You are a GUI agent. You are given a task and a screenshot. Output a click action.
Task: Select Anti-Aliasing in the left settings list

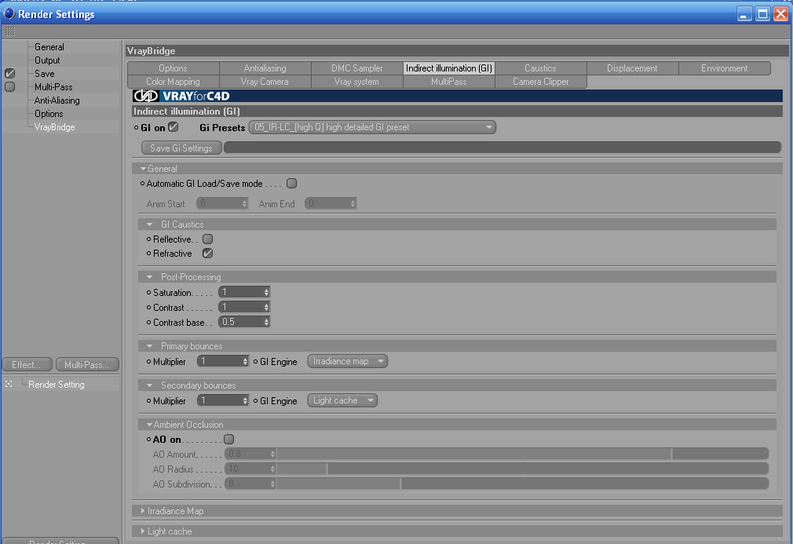pos(57,100)
